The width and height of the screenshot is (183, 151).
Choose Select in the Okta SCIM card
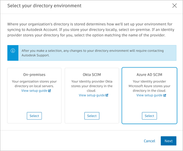(92, 116)
